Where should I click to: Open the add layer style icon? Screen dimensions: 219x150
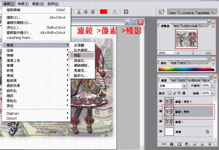click(172, 144)
